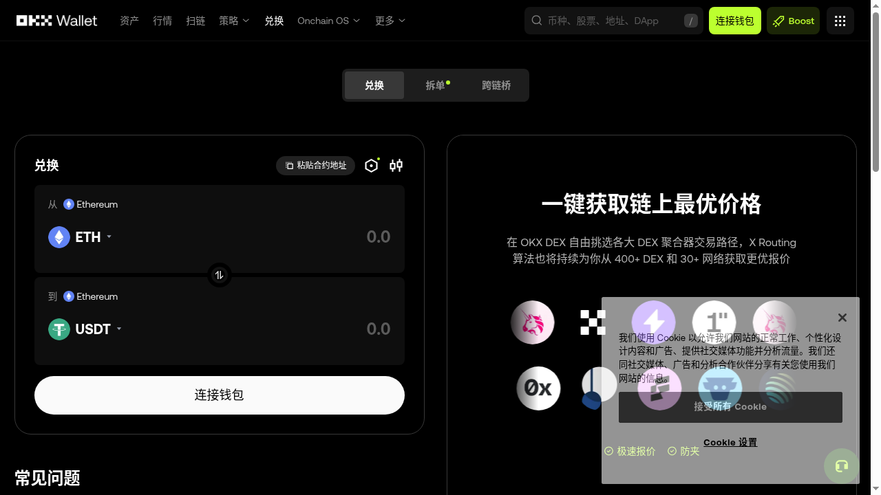Open 扫链 in the navigation bar
This screenshot has width=881, height=495.
click(195, 21)
